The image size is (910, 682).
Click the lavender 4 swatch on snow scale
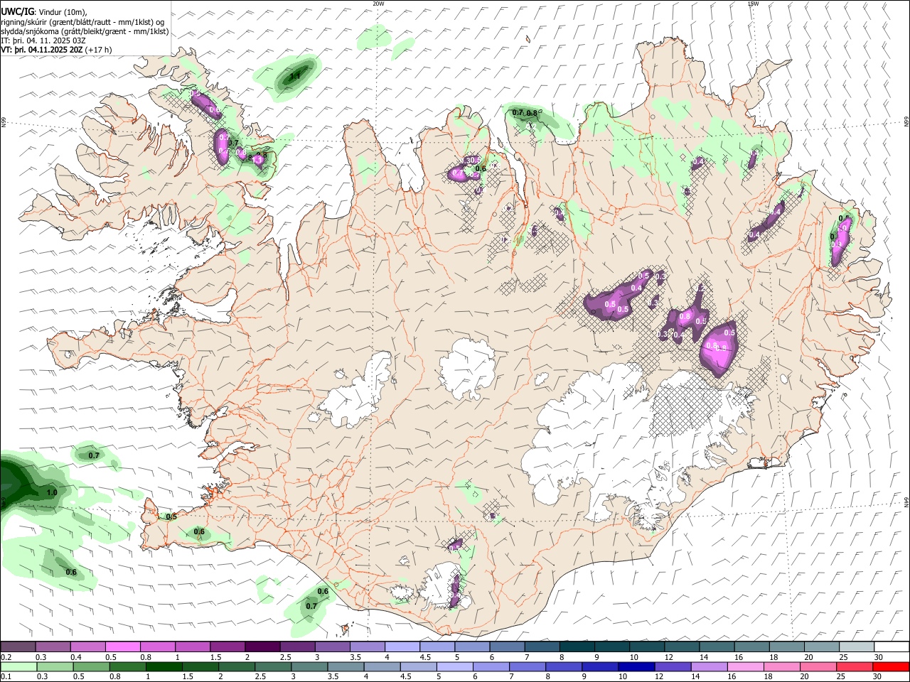click(x=402, y=647)
